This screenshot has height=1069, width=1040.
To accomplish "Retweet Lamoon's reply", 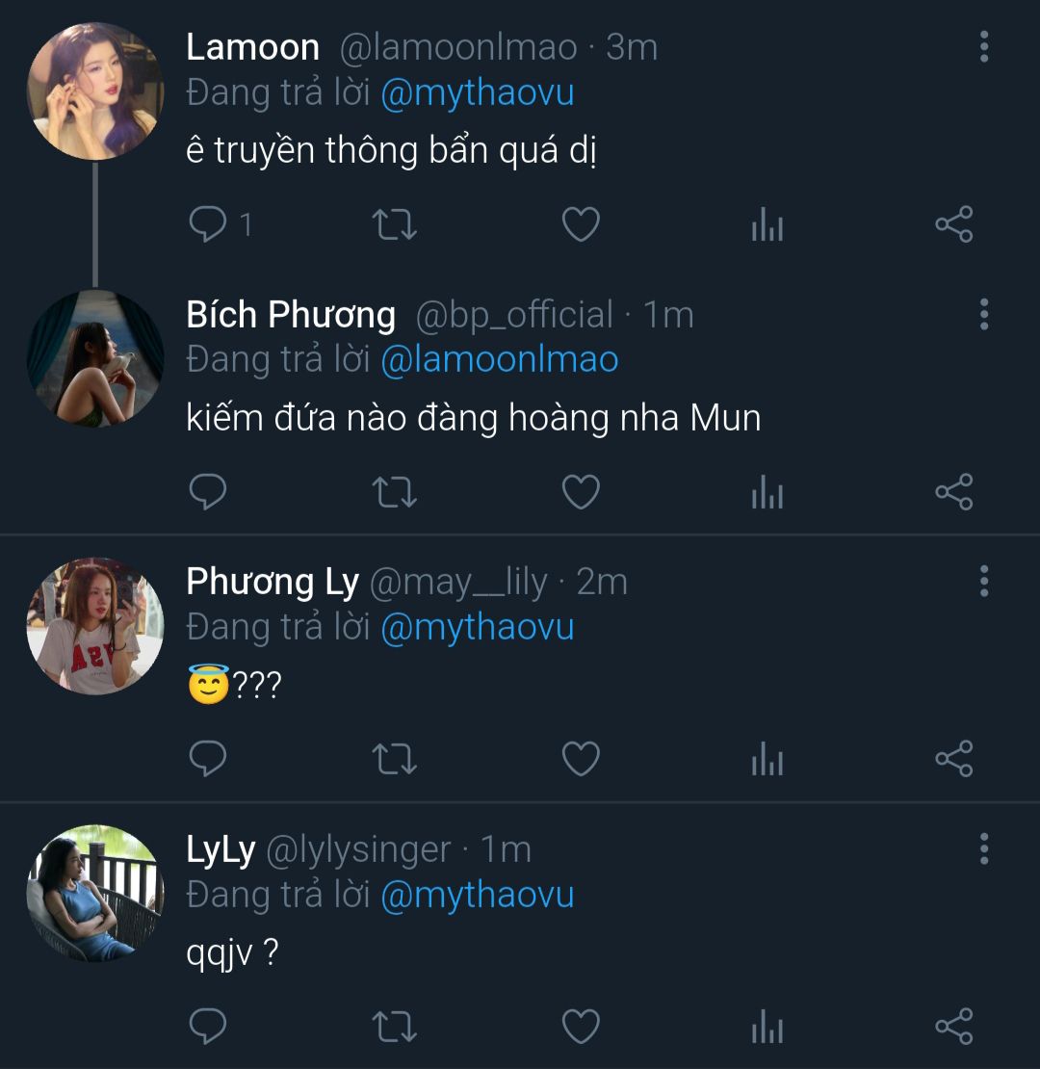I will (x=394, y=225).
